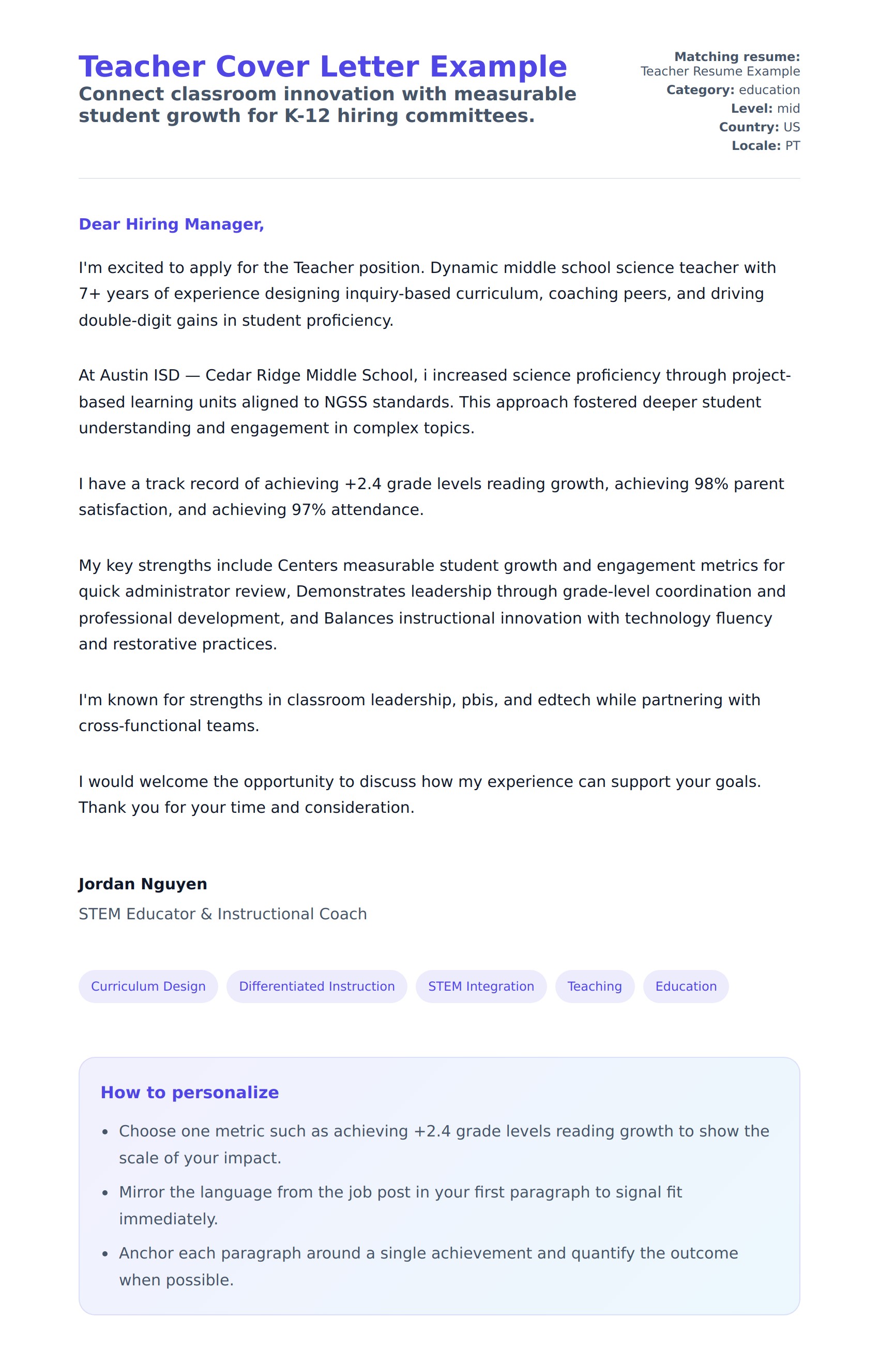Image resolution: width=879 pixels, height=1365 pixels.
Task: Click the 'Category: education' metadata line
Action: click(x=733, y=90)
